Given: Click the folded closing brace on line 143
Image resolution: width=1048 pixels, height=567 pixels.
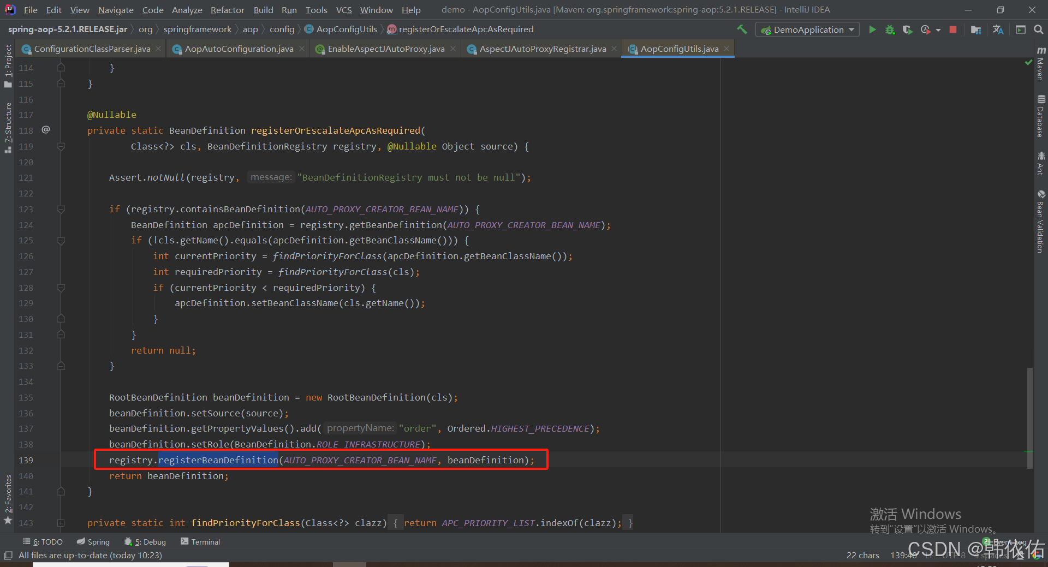Looking at the screenshot, I should click(x=630, y=523).
